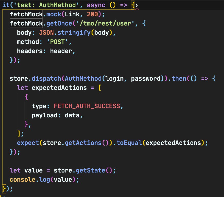This screenshot has height=197, width=224.
Task: Expand the folded code chevron after opening brace
Action: pyautogui.click(x=137, y=5)
